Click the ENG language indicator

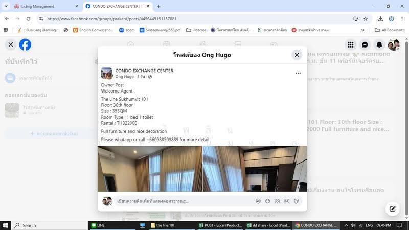tap(369, 225)
